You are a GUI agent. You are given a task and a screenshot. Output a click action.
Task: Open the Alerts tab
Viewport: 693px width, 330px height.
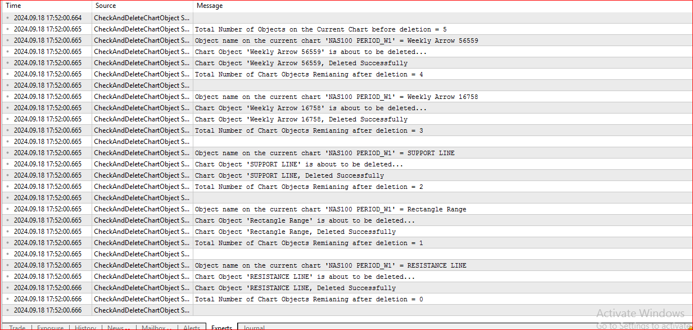pyautogui.click(x=191, y=328)
